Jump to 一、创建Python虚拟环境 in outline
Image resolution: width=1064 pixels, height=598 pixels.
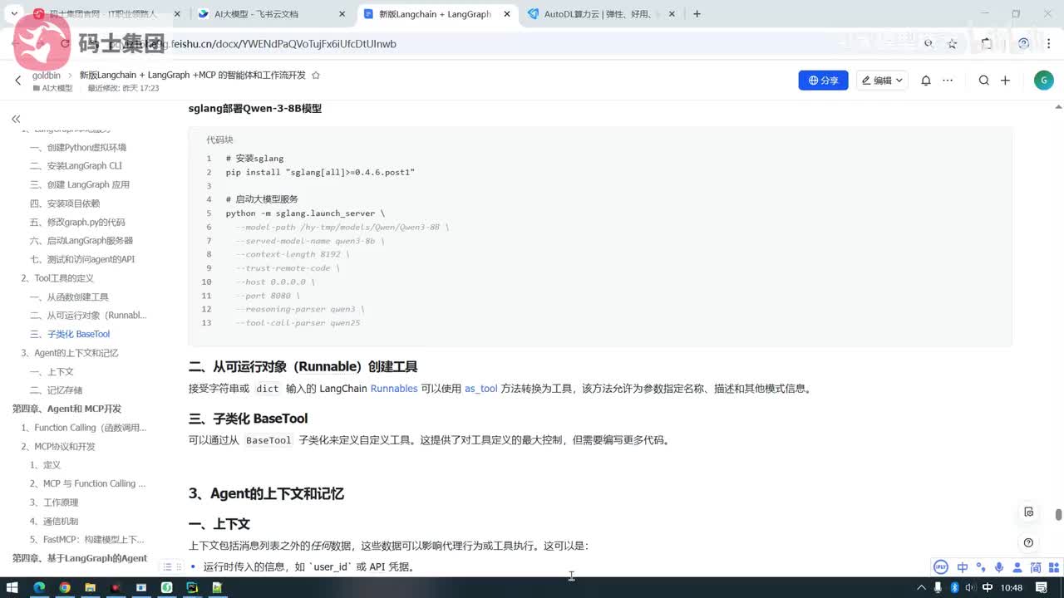point(78,147)
